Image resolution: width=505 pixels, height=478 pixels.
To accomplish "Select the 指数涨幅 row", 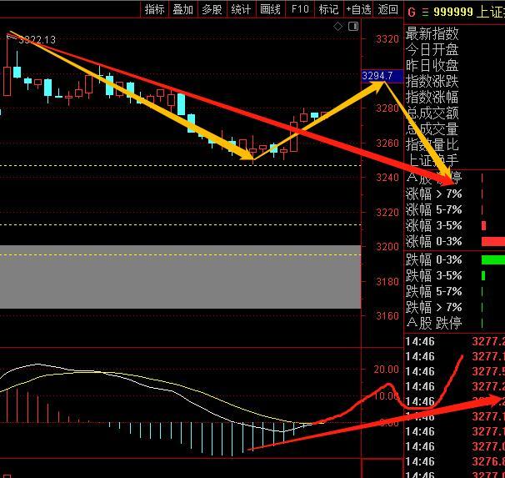I will [432, 97].
